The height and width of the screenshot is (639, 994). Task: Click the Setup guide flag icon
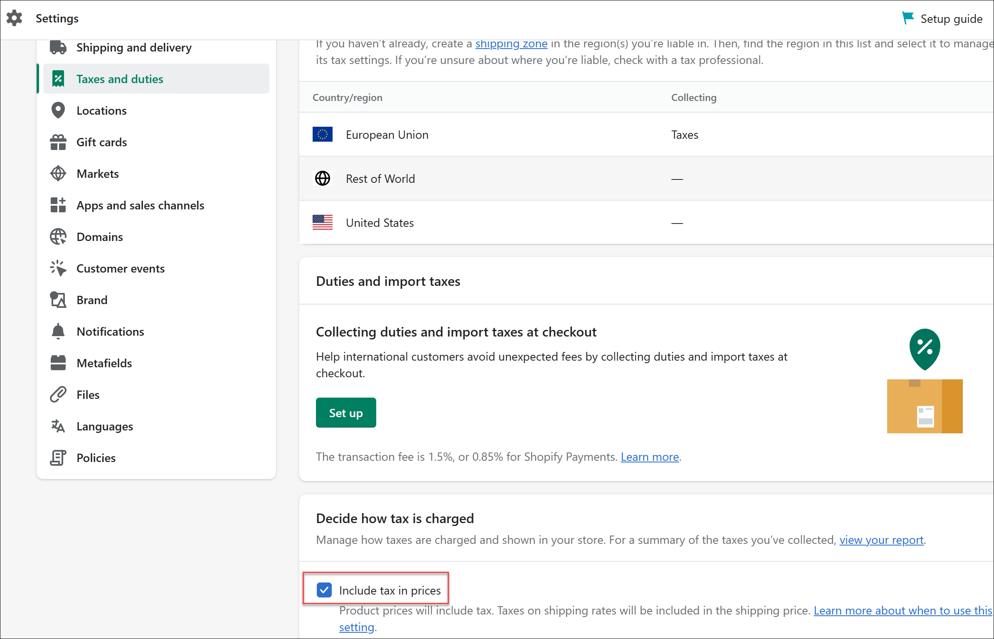click(x=908, y=18)
